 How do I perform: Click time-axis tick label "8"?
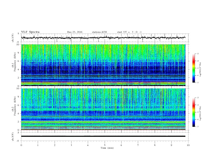155,145
